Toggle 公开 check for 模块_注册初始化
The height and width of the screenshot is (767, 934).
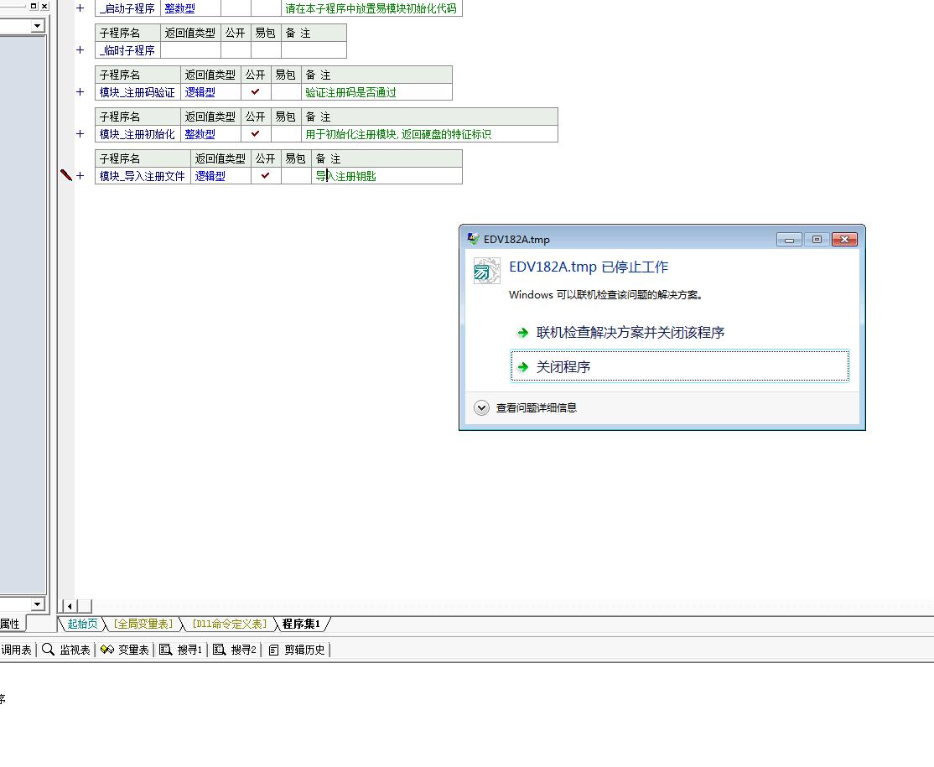pyautogui.click(x=256, y=134)
